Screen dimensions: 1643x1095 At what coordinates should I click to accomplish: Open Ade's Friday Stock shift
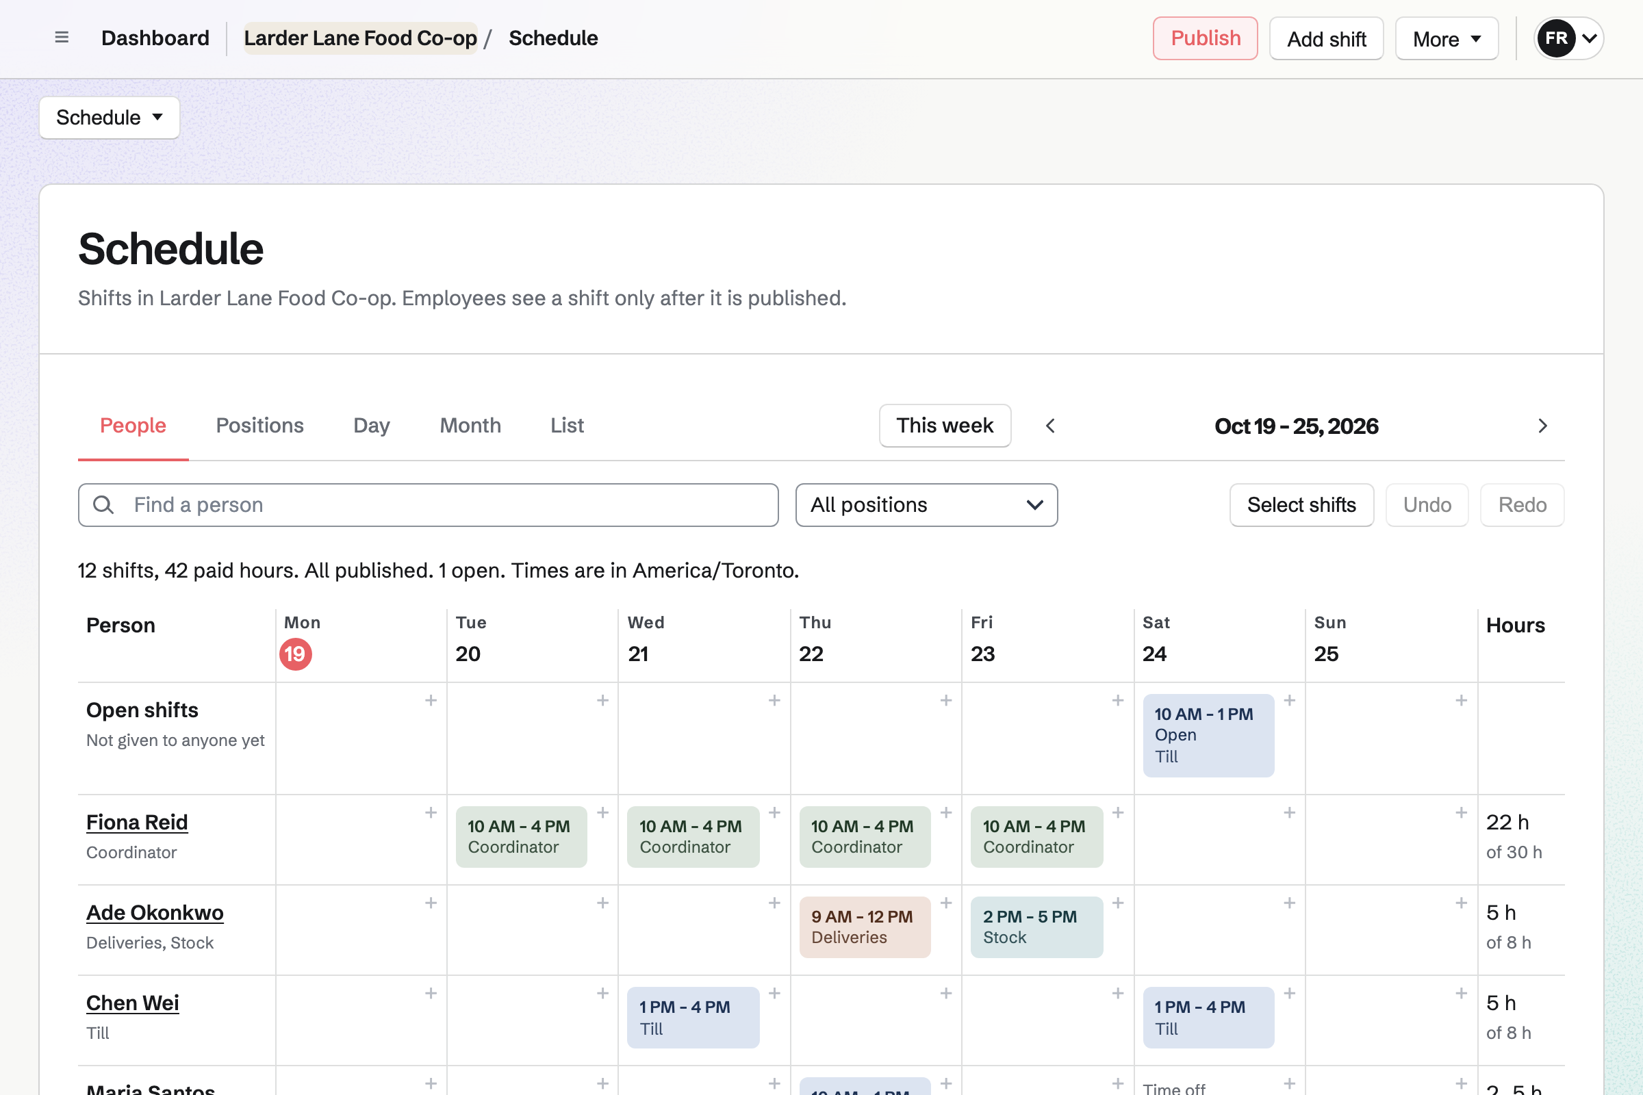(x=1036, y=927)
